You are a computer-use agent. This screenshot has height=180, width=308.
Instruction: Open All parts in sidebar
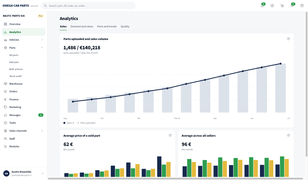pos(14,55)
